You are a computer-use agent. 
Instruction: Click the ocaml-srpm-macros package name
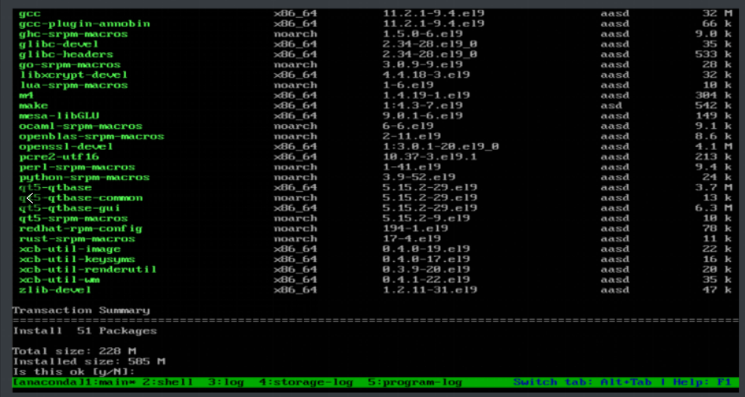pos(81,127)
